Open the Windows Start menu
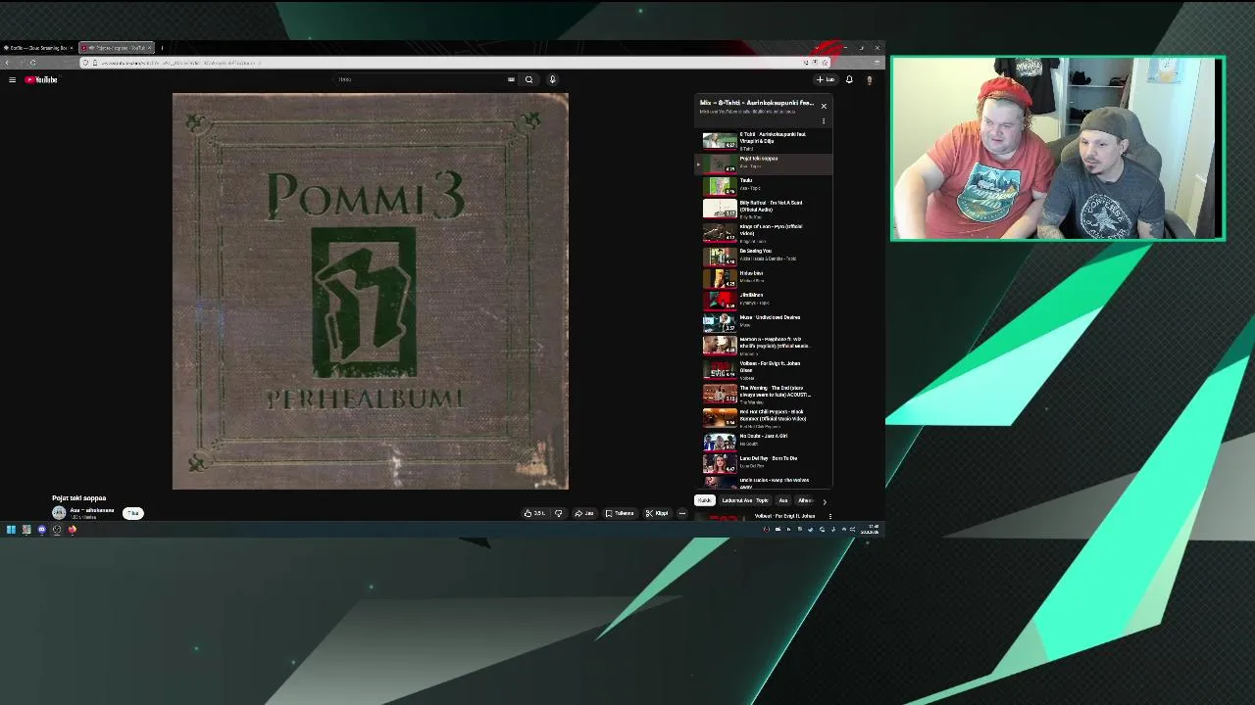The height and width of the screenshot is (705, 1255). click(11, 530)
